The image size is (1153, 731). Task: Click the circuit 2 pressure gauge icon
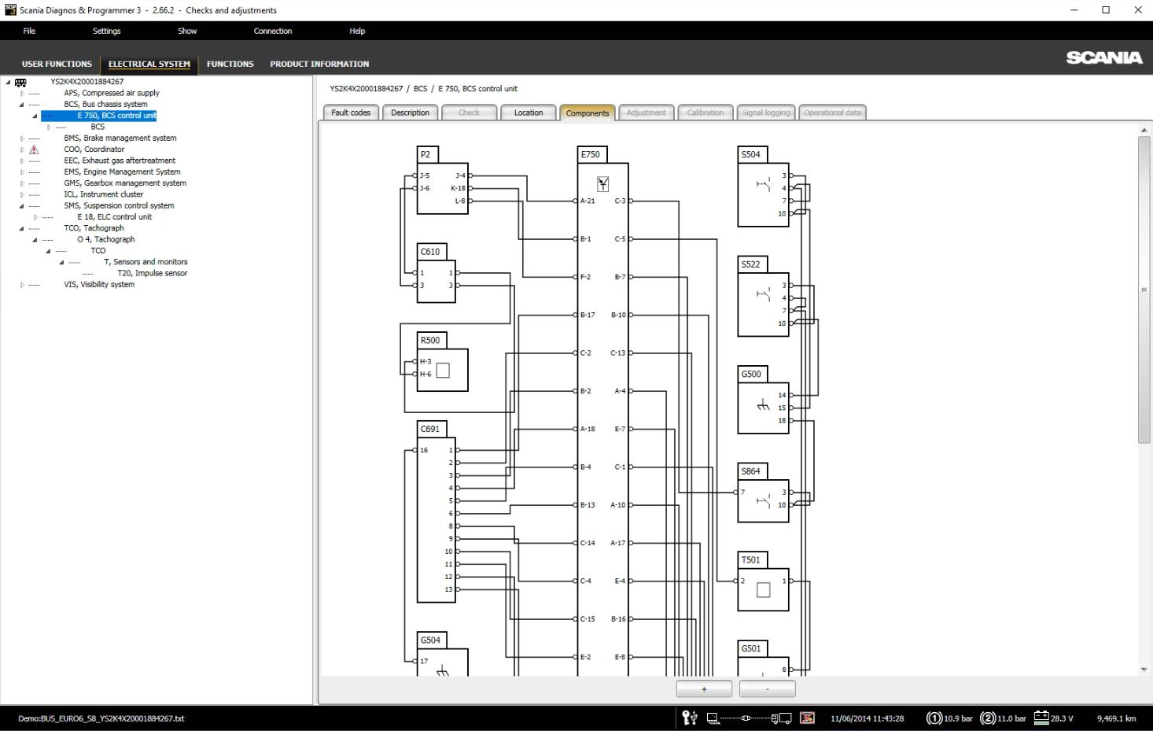[987, 718]
